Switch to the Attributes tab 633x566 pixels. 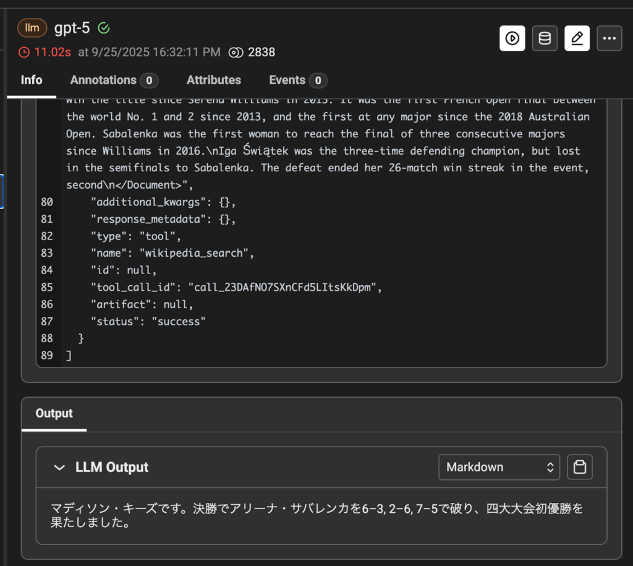tap(214, 80)
